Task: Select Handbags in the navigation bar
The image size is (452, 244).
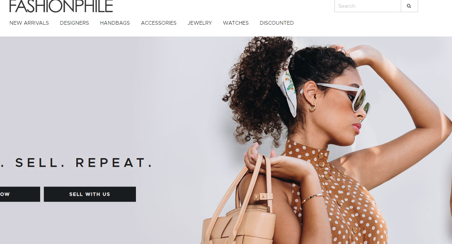Action: (115, 23)
